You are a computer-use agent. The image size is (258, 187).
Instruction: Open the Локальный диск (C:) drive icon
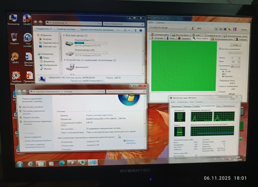69,43
